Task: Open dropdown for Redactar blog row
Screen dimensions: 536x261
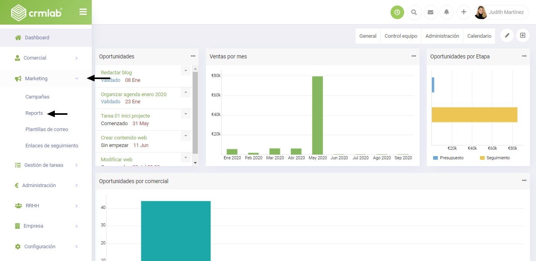Action: [x=186, y=70]
